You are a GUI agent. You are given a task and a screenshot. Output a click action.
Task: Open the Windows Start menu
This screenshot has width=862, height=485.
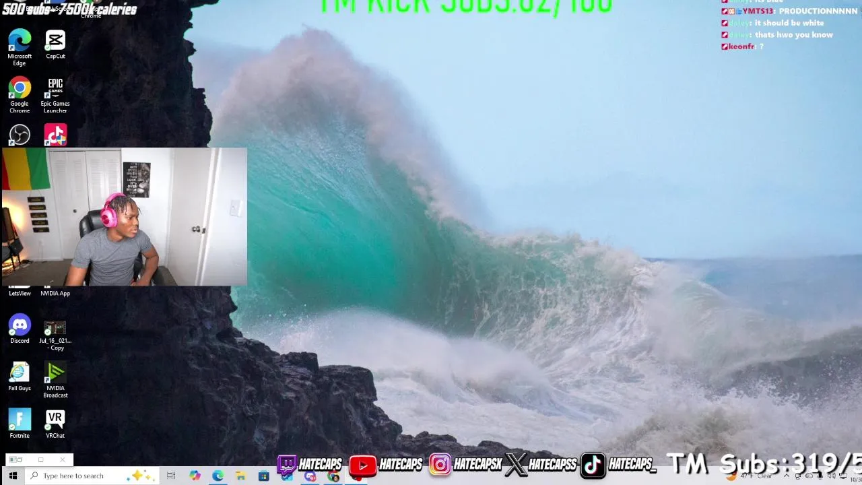[x=12, y=476]
